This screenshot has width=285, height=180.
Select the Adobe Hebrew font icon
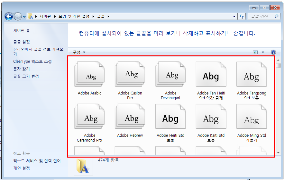click(x=130, y=117)
